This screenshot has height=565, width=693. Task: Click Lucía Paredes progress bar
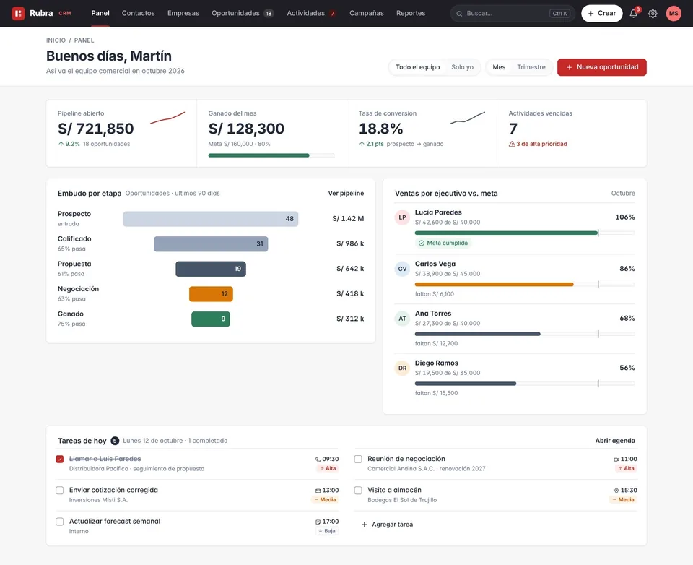(525, 233)
